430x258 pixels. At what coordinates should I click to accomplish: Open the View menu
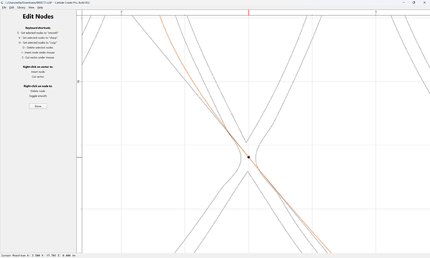click(x=31, y=7)
